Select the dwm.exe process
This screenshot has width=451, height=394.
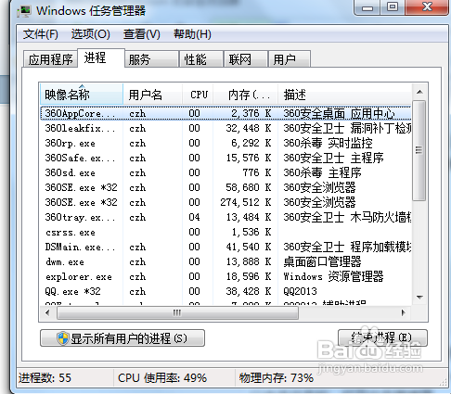pyautogui.click(x=225, y=261)
